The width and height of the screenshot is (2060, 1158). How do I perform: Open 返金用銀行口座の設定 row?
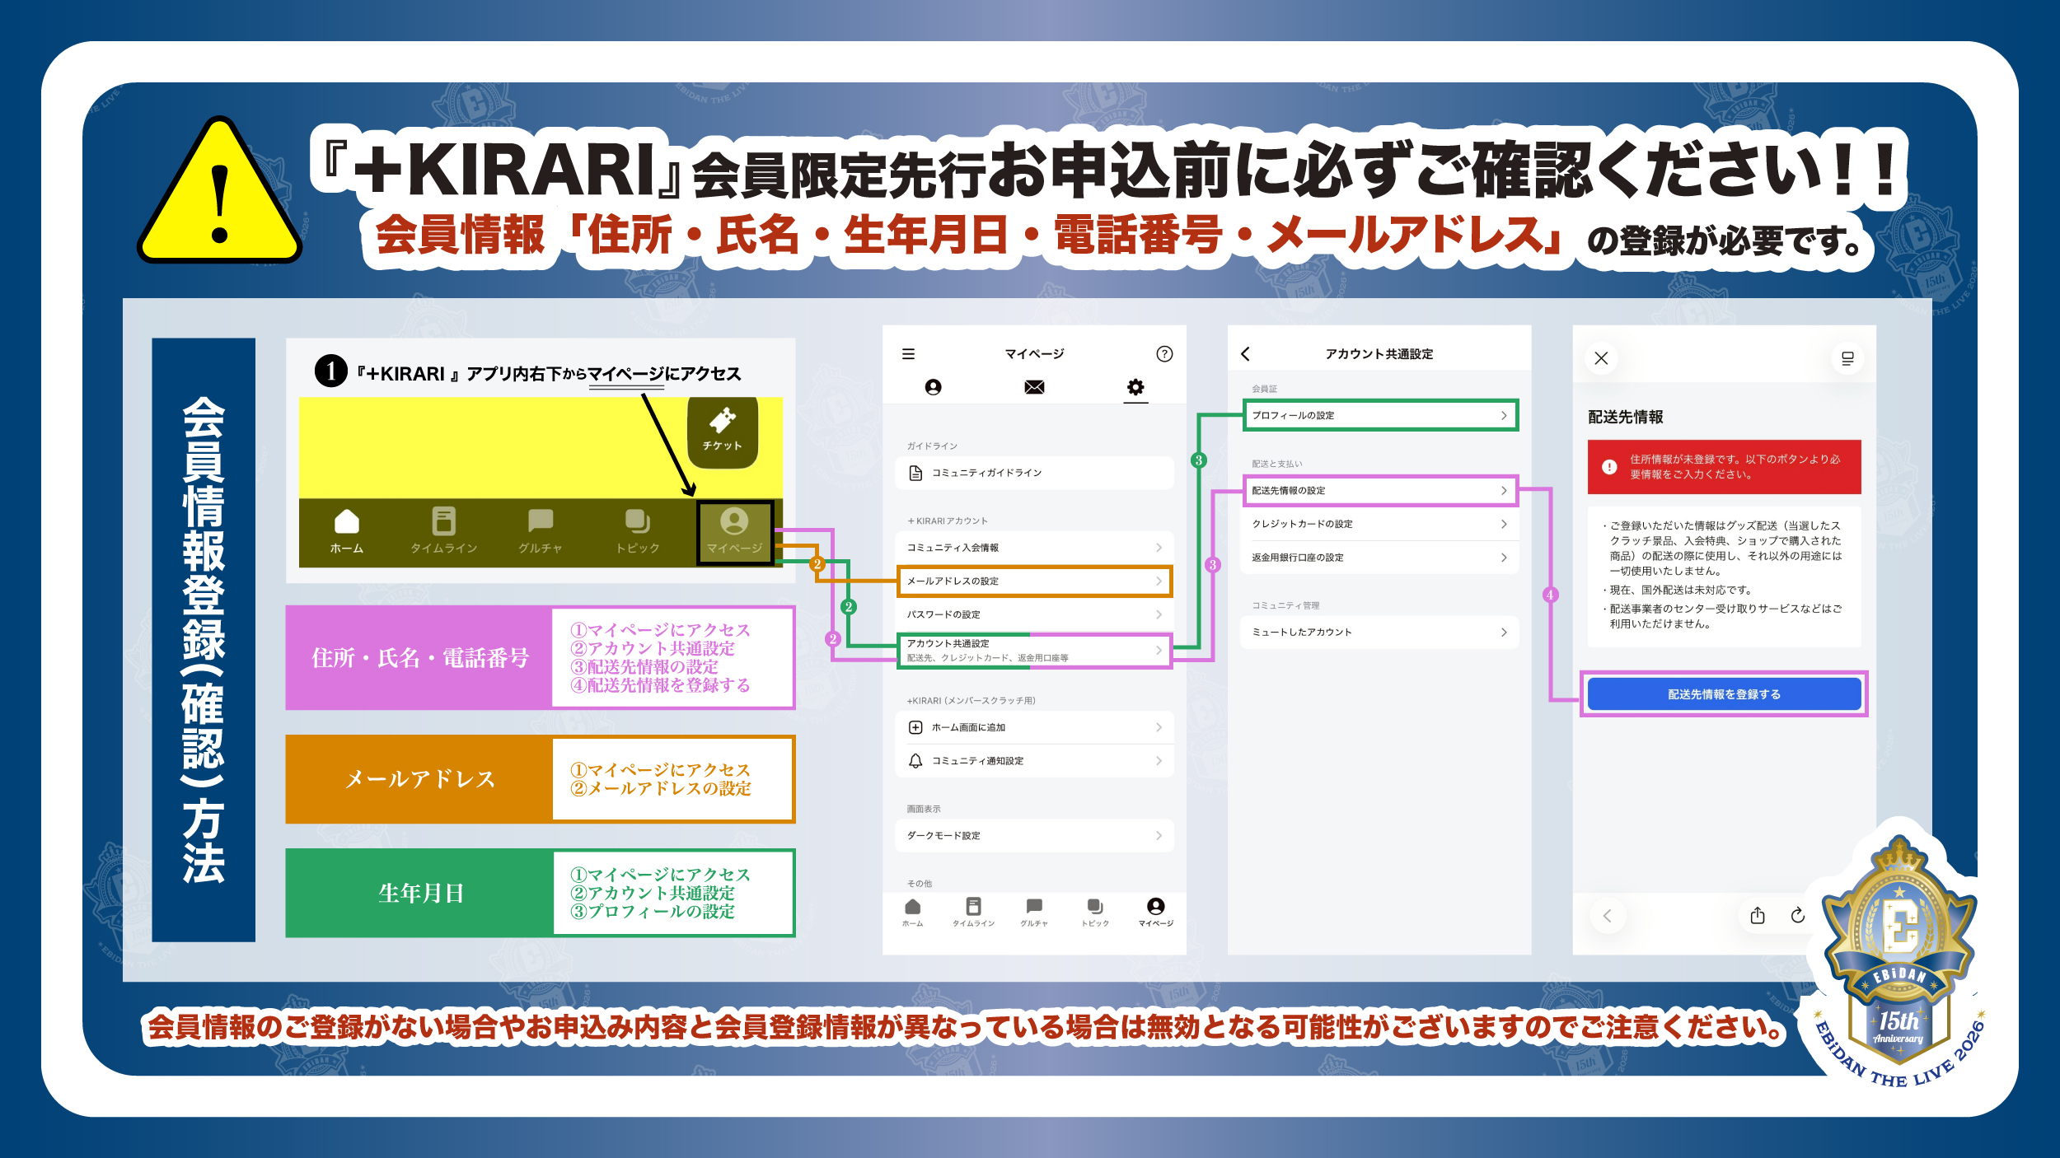click(x=1380, y=558)
